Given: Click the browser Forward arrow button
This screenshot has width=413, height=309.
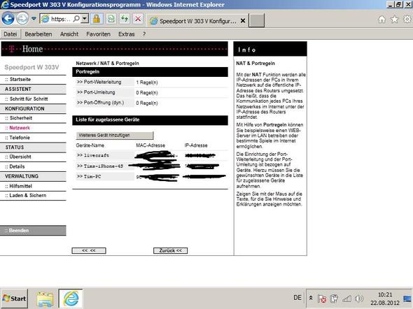Looking at the screenshot, I should [x=22, y=19].
